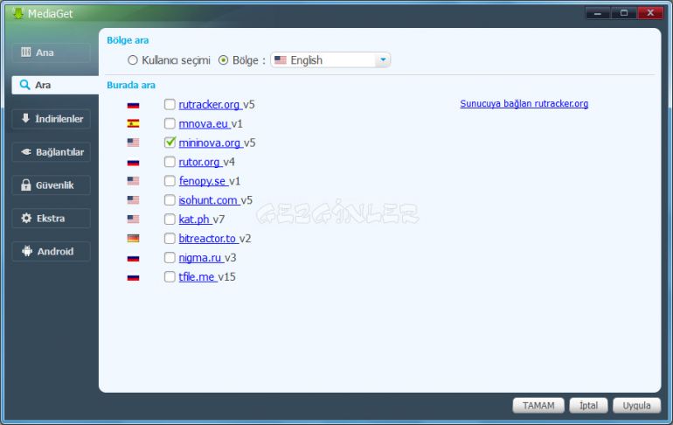Click the Spanish flag next to mnova.eu
This screenshot has width=673, height=425.
coord(133,123)
